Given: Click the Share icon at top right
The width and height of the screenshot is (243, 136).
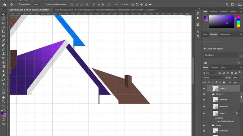Looking at the screenshot, I should (240, 5).
